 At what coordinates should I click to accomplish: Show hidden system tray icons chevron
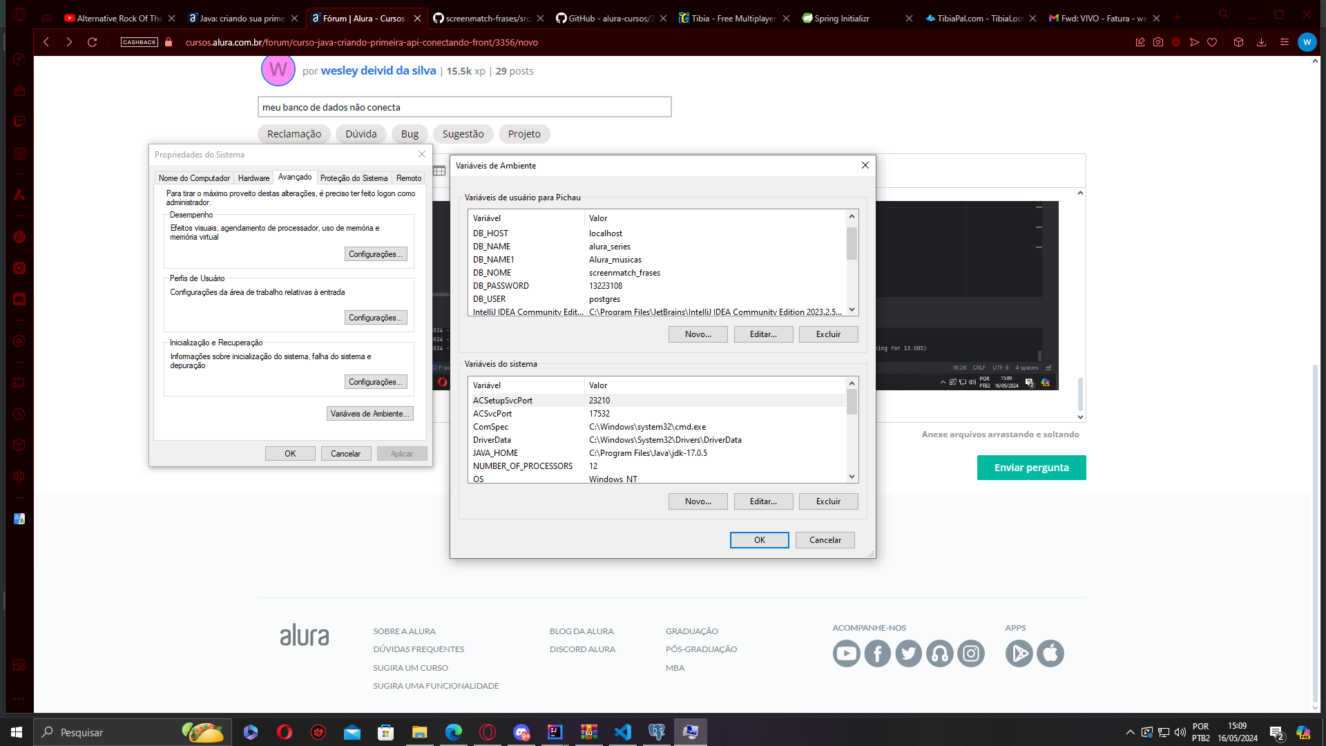(1130, 732)
